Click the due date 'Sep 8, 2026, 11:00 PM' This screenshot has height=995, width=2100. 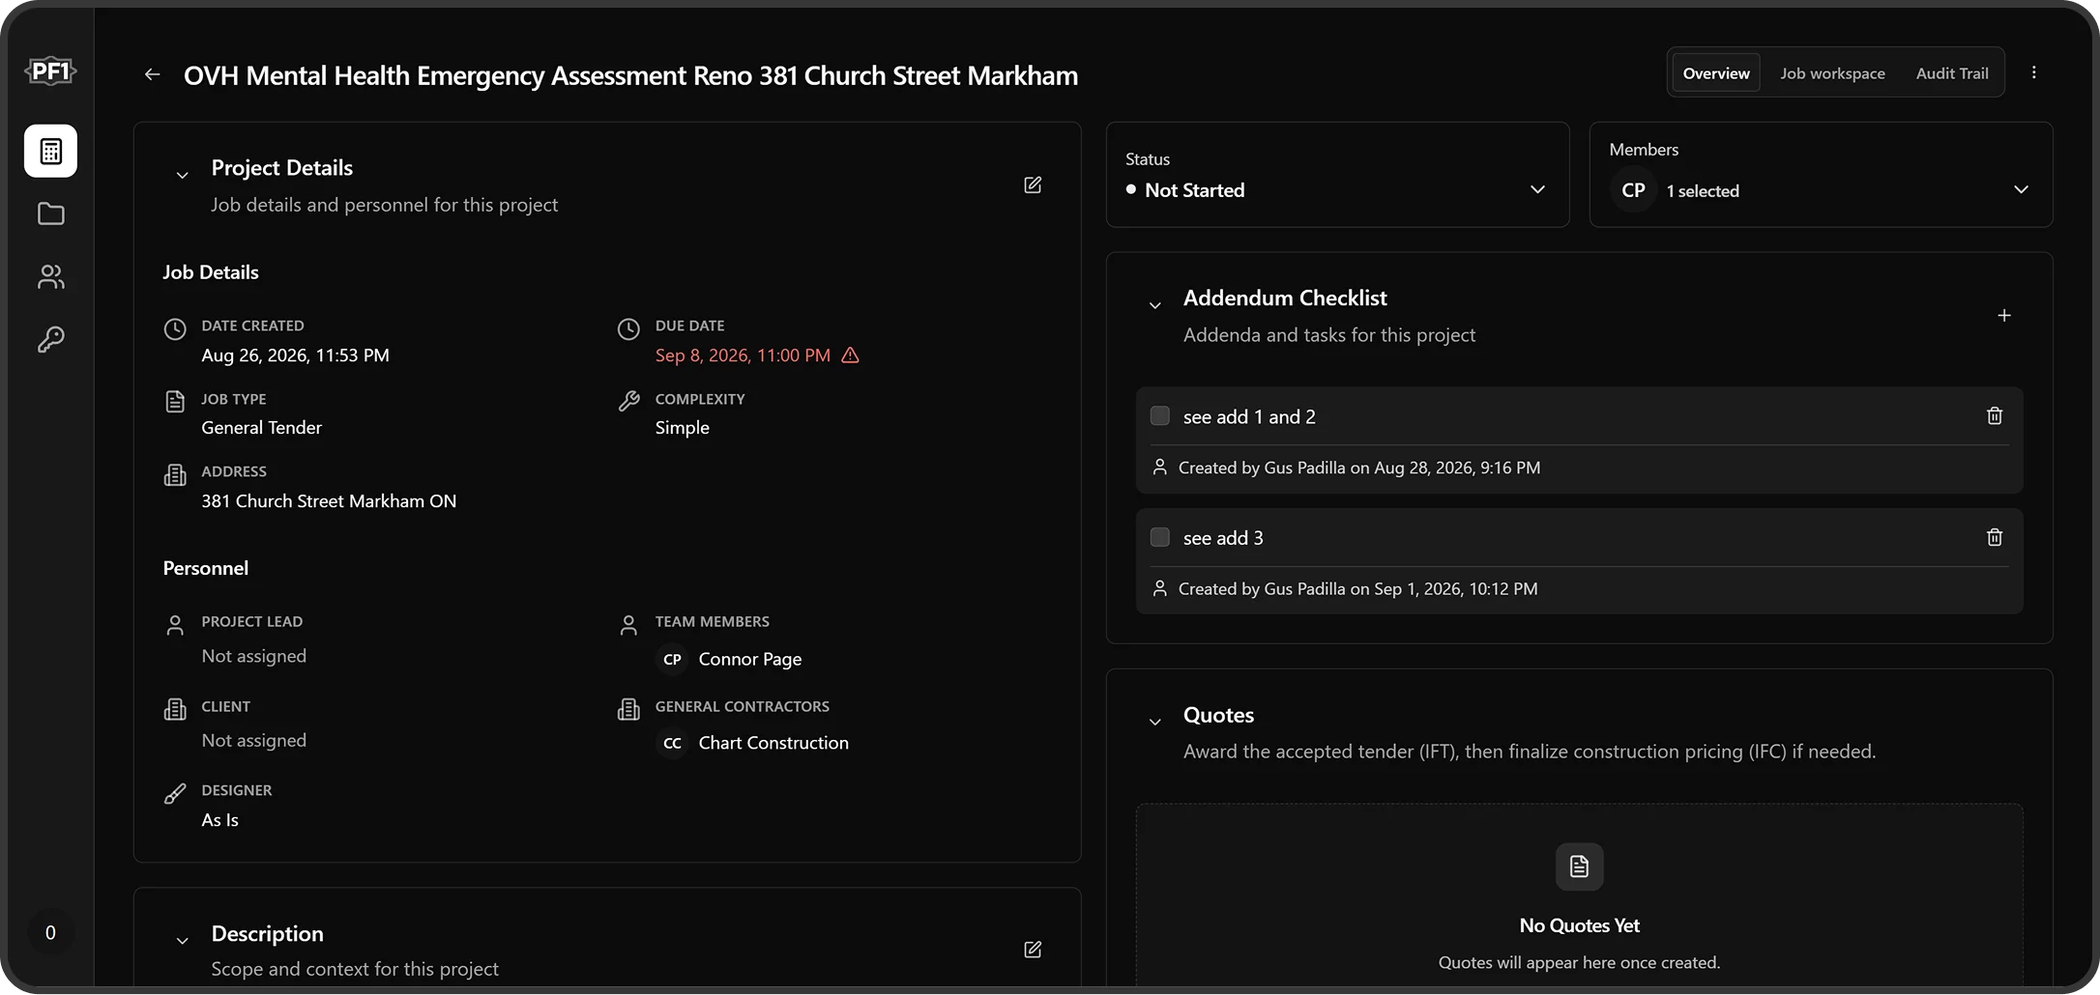tap(743, 355)
